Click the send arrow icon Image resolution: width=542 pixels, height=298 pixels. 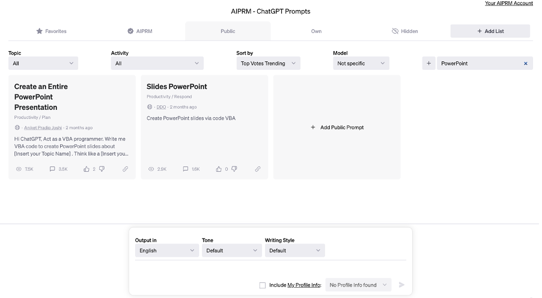[401, 285]
